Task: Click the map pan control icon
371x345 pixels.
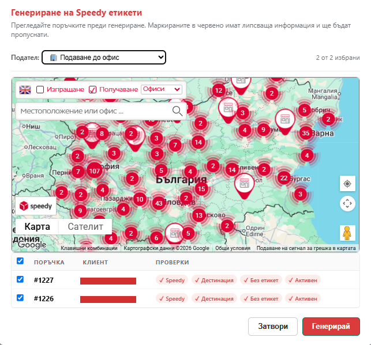Action: [x=347, y=203]
